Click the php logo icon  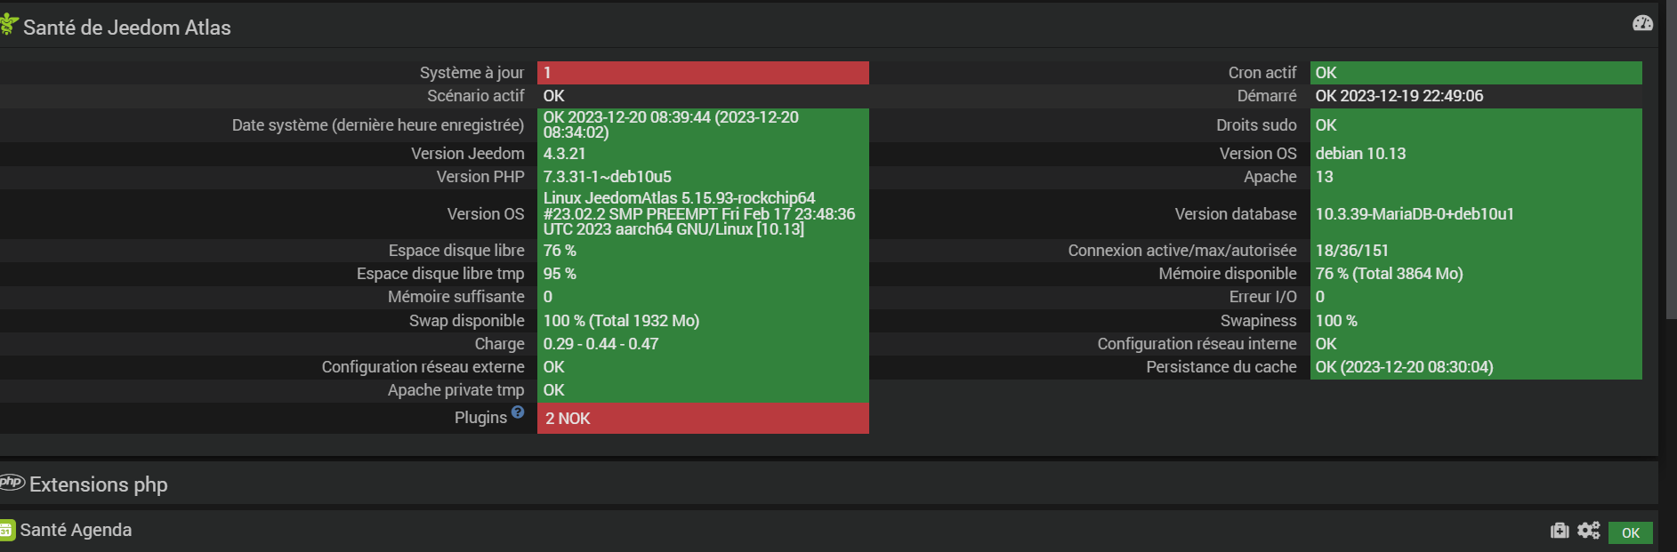pyautogui.click(x=12, y=483)
